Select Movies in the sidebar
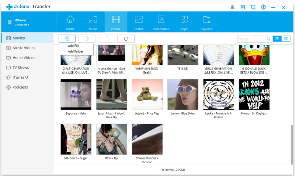The height and width of the screenshot is (176, 295). click(27, 38)
